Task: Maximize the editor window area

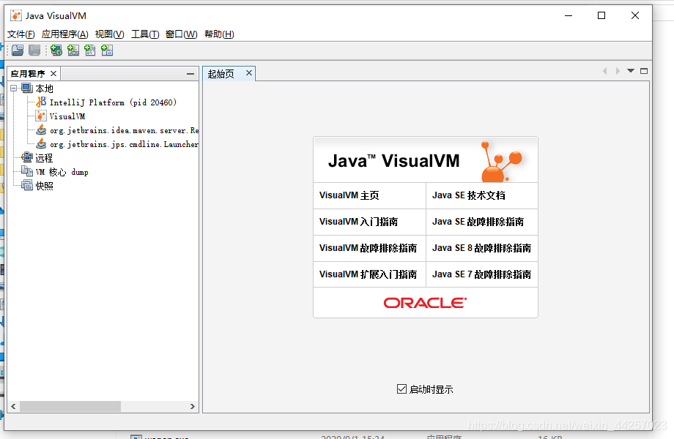Action: pos(644,71)
